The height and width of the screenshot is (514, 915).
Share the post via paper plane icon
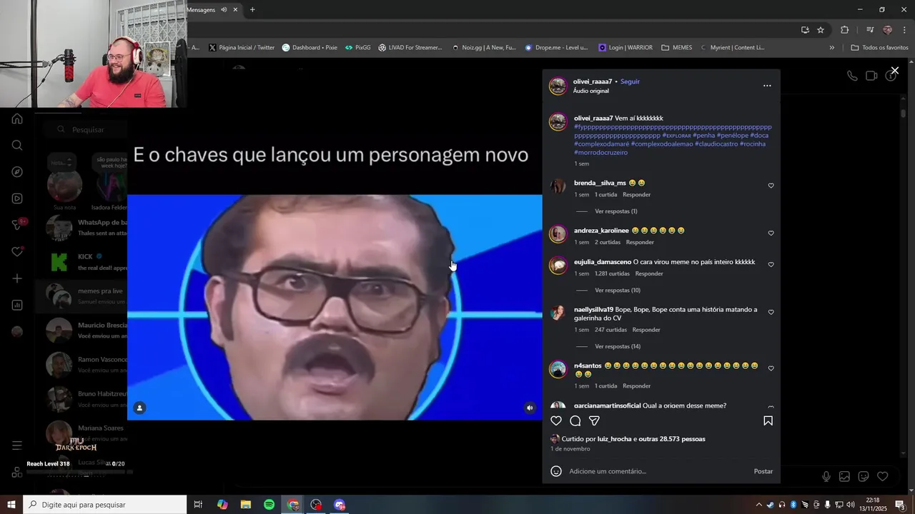click(x=594, y=420)
